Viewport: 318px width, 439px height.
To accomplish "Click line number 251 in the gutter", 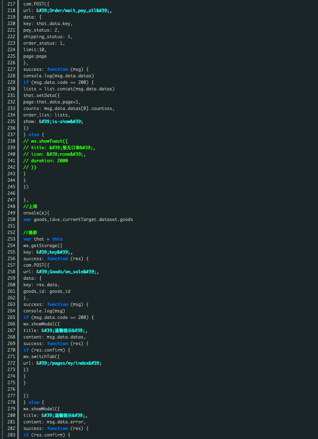I will pyautogui.click(x=11, y=226).
